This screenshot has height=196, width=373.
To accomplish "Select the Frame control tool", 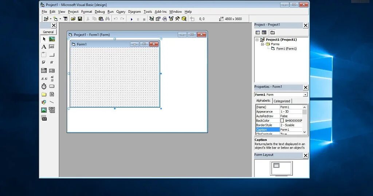I will click(x=44, y=55).
